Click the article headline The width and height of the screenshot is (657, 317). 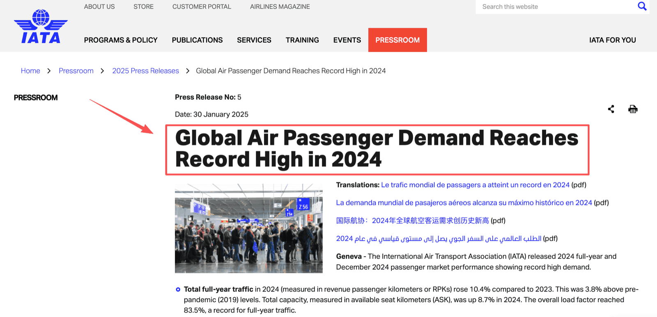point(377,149)
